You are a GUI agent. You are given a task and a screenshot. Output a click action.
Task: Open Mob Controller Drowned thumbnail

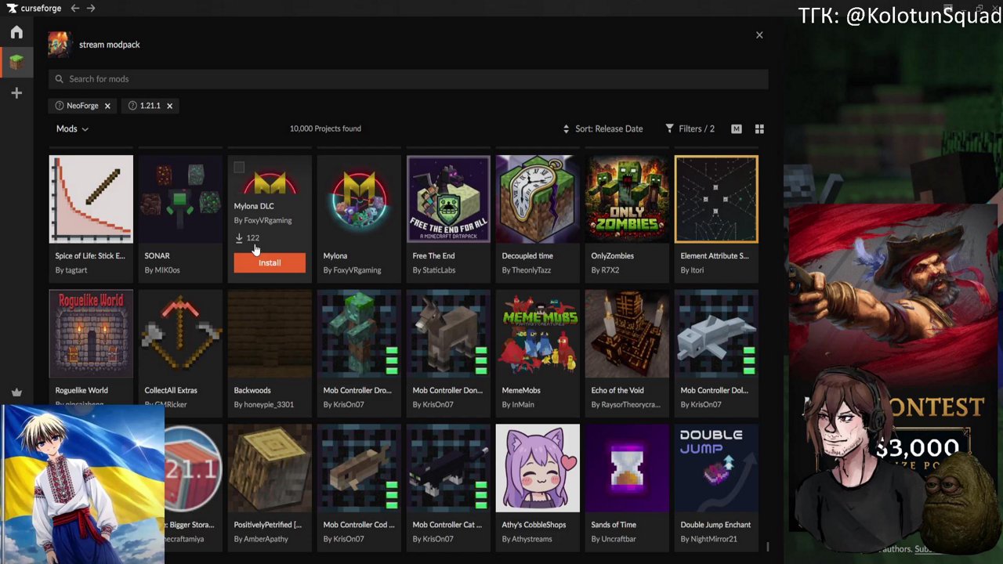(359, 334)
